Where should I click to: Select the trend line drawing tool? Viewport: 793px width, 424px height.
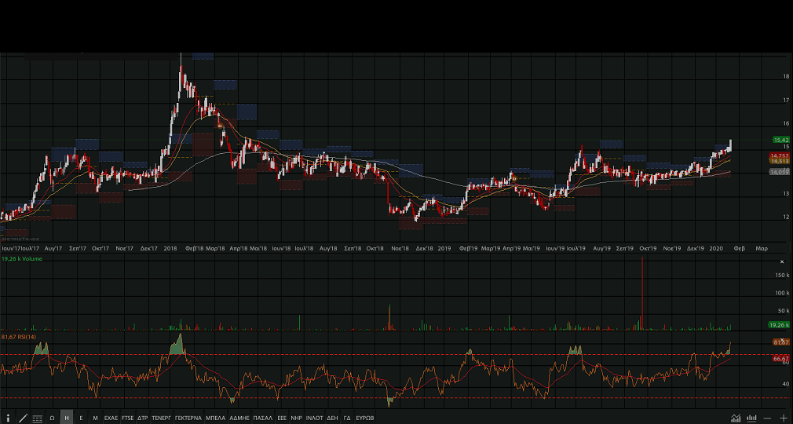23,418
